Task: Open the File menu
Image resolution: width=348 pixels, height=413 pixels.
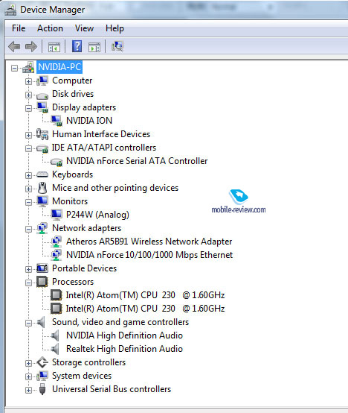Action: point(19,28)
